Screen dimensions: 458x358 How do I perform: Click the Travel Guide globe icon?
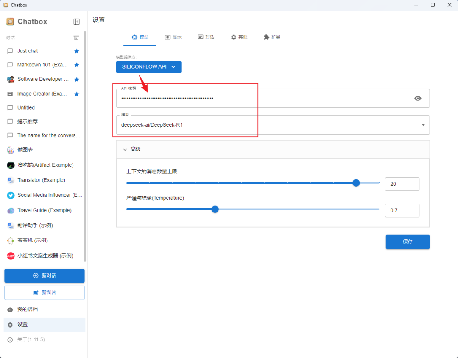click(11, 210)
